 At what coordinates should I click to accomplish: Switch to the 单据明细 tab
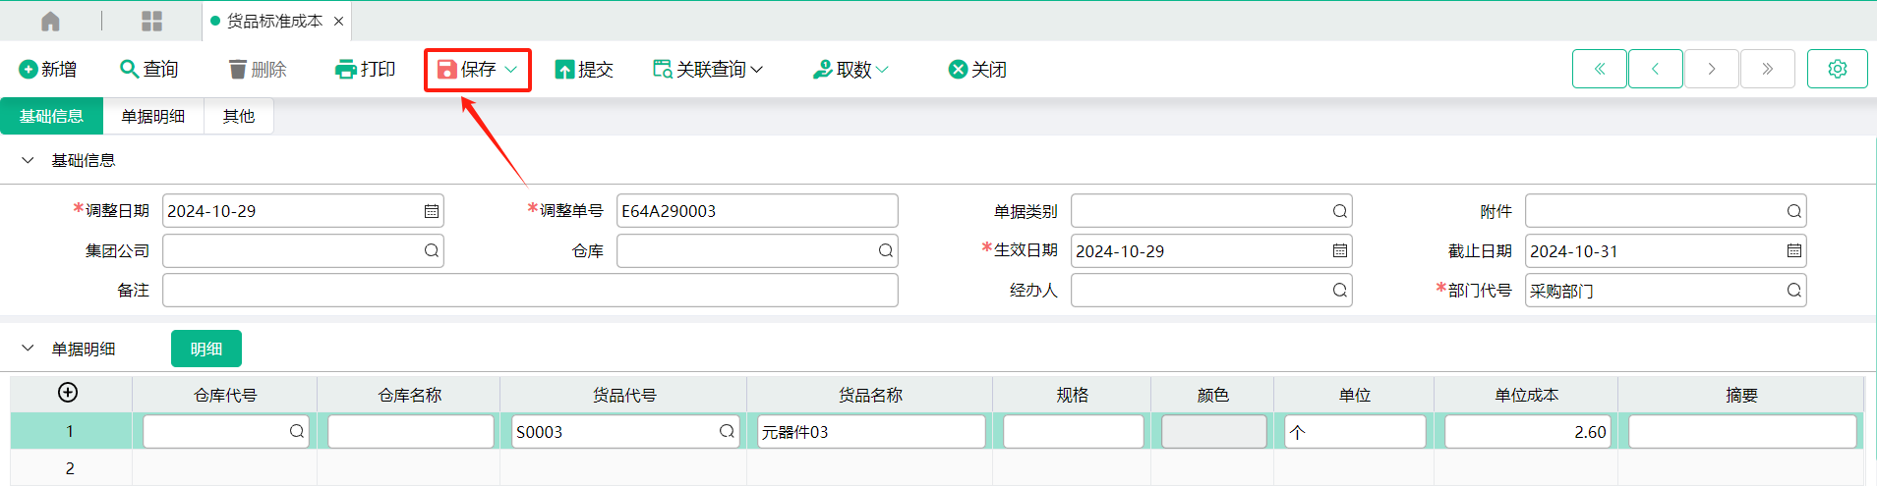coord(153,116)
